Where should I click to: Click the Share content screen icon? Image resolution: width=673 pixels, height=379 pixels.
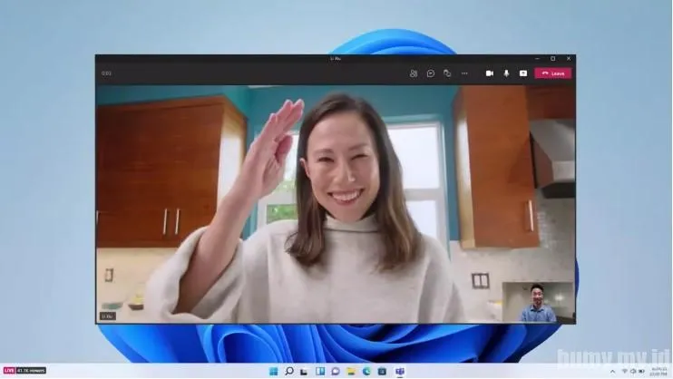(522, 73)
